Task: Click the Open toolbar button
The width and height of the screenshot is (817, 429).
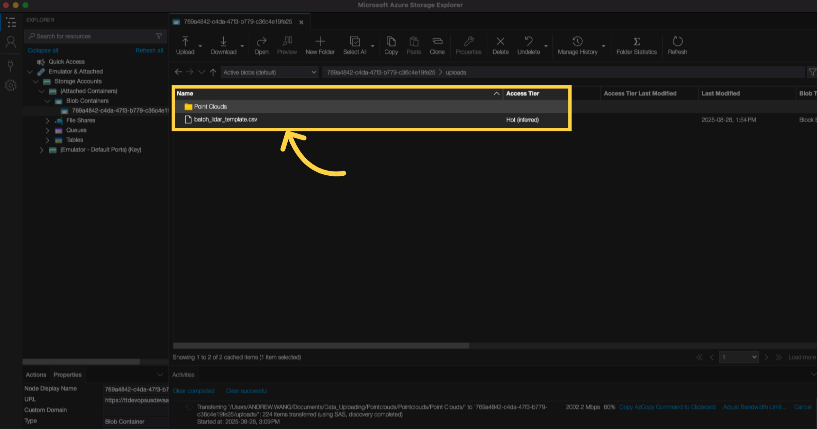Action: point(261,46)
